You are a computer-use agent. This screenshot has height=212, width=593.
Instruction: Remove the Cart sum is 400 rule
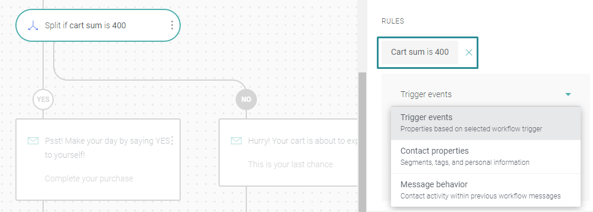pos(468,53)
